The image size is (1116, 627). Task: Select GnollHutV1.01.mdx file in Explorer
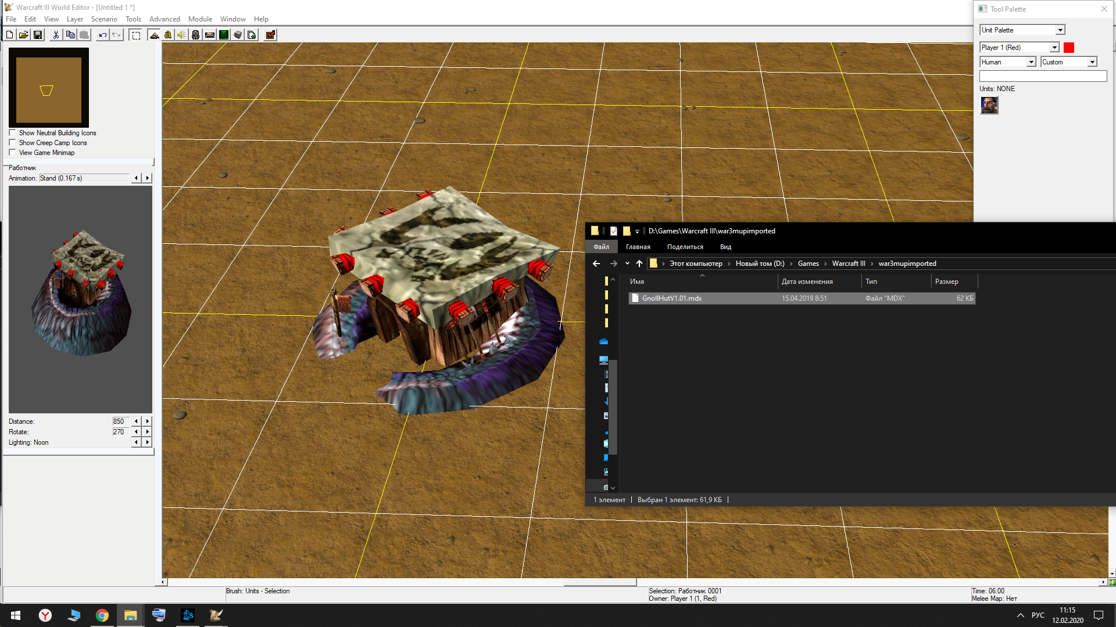tap(671, 298)
